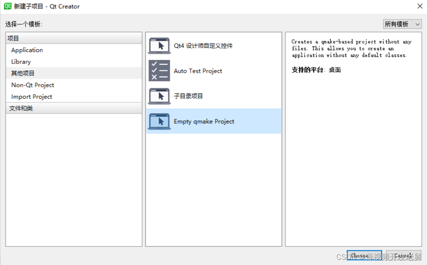
Task: Select the Qt4 设计师自定义控件 template icon
Action: click(x=159, y=46)
